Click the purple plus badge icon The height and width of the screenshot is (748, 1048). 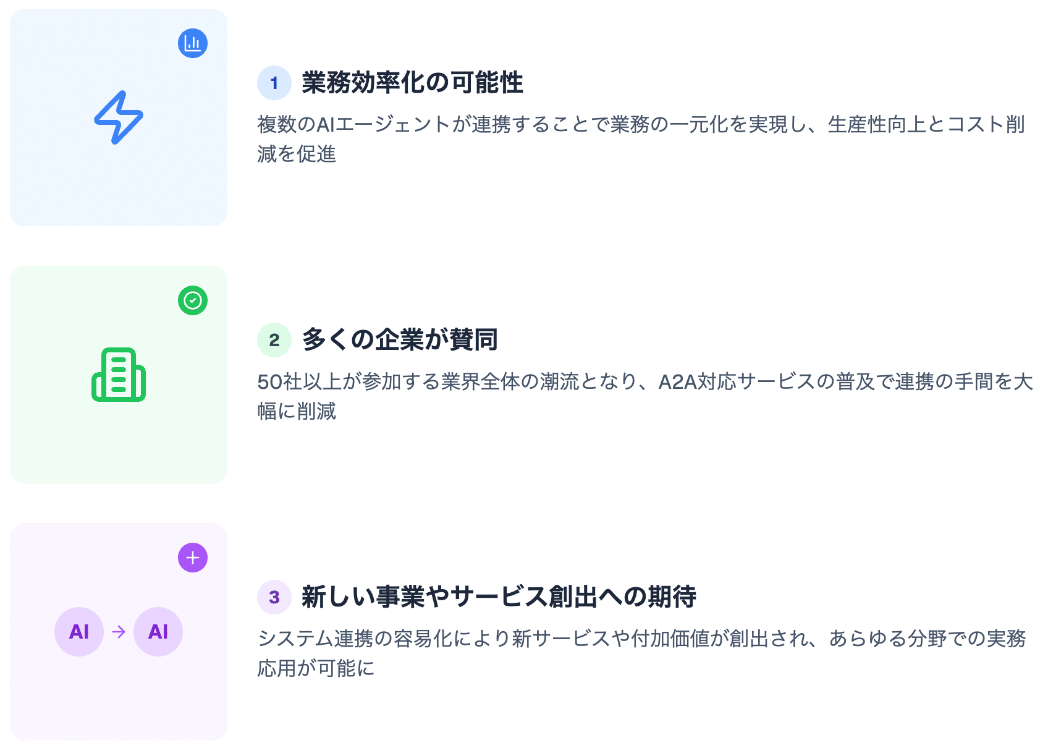click(x=193, y=558)
